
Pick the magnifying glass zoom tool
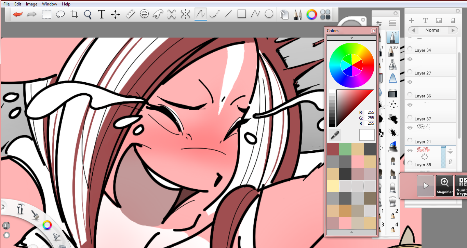[x=88, y=14]
